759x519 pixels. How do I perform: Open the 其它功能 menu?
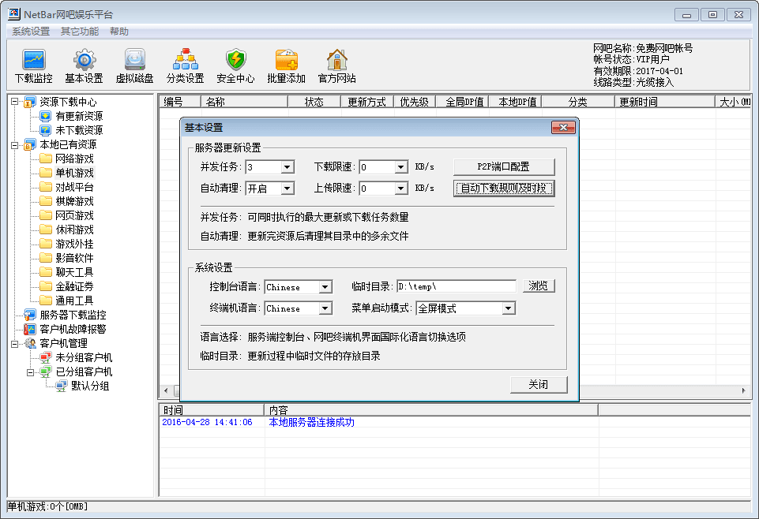coord(80,32)
